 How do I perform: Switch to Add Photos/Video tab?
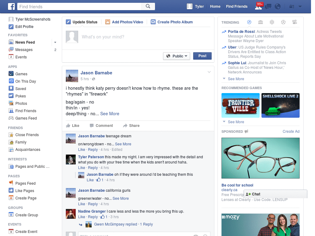124,22
